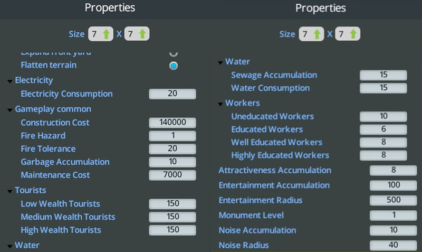Image resolution: width=422 pixels, height=252 pixels.
Task: Collapse the Workers section
Action: coord(220,104)
